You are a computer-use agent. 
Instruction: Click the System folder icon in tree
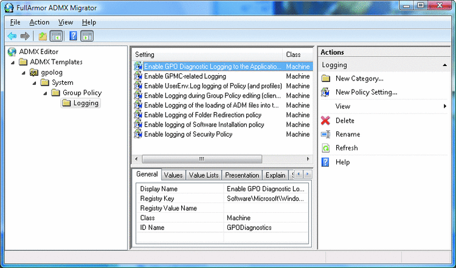45,82
